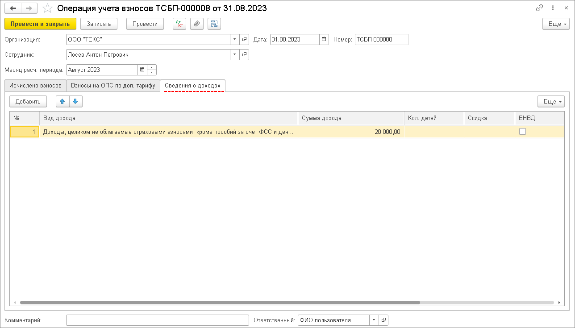Click Вид дохода column header
This screenshot has height=328, width=575.
[169, 118]
